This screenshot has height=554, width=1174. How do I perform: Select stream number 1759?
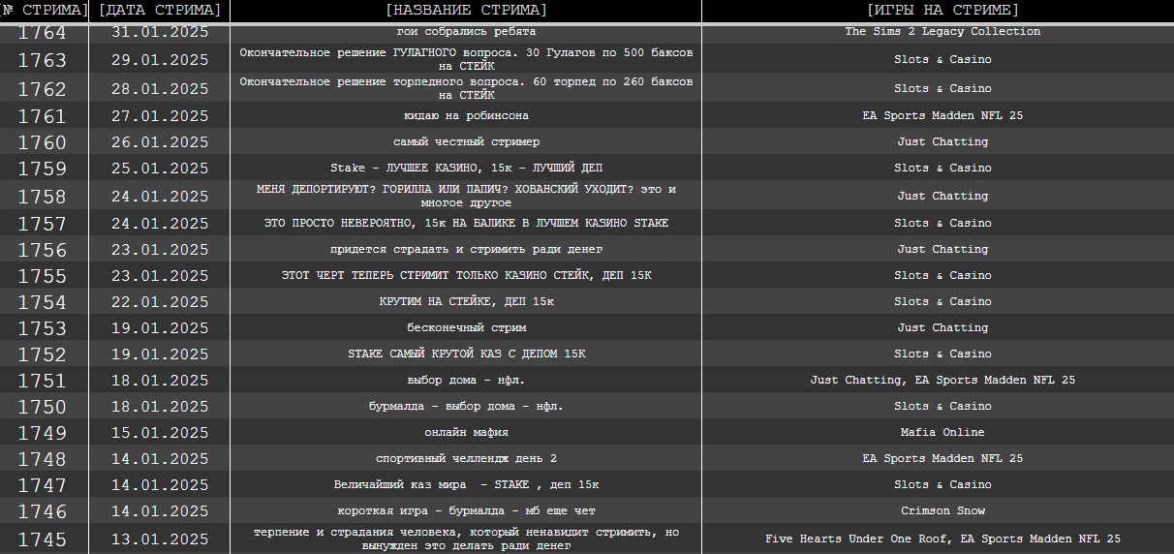(43, 169)
